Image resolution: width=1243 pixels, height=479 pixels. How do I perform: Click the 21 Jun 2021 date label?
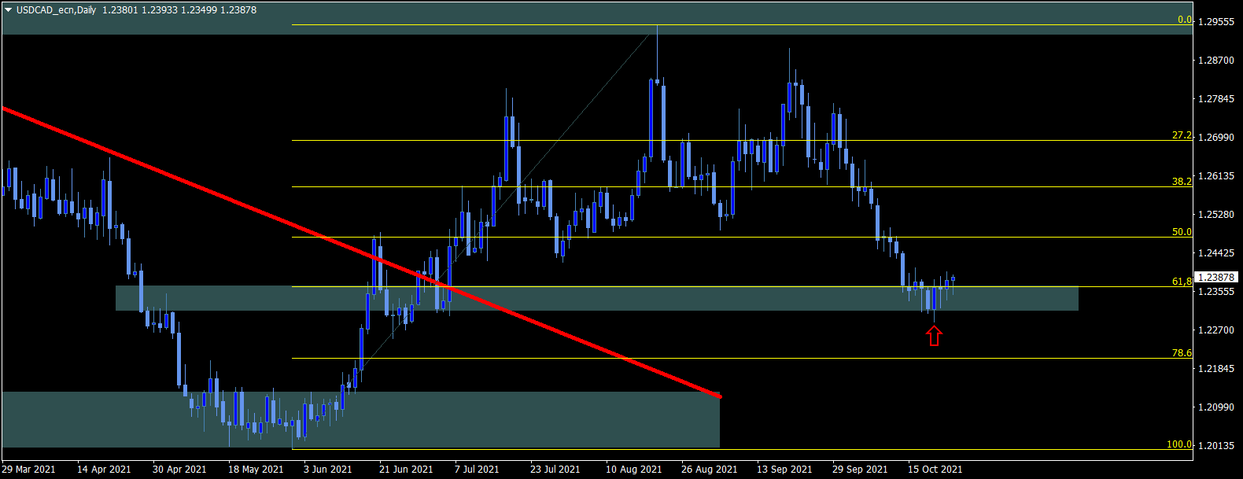406,470
